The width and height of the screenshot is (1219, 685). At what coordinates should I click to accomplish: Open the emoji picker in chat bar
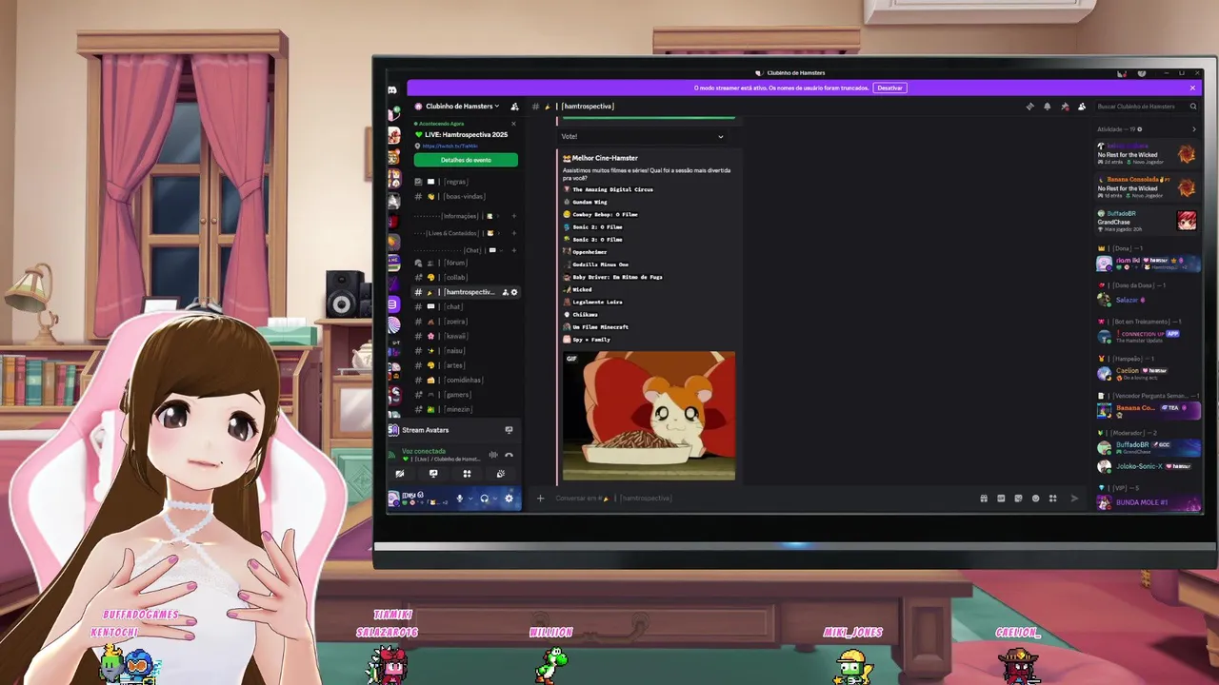point(1035,499)
